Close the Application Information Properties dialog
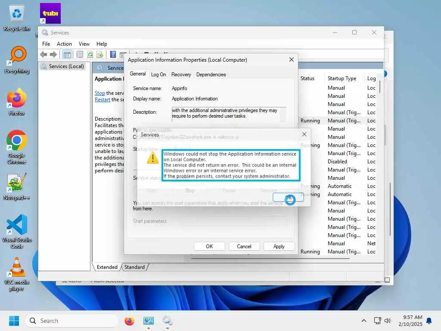The image size is (441, 331). click(x=292, y=59)
